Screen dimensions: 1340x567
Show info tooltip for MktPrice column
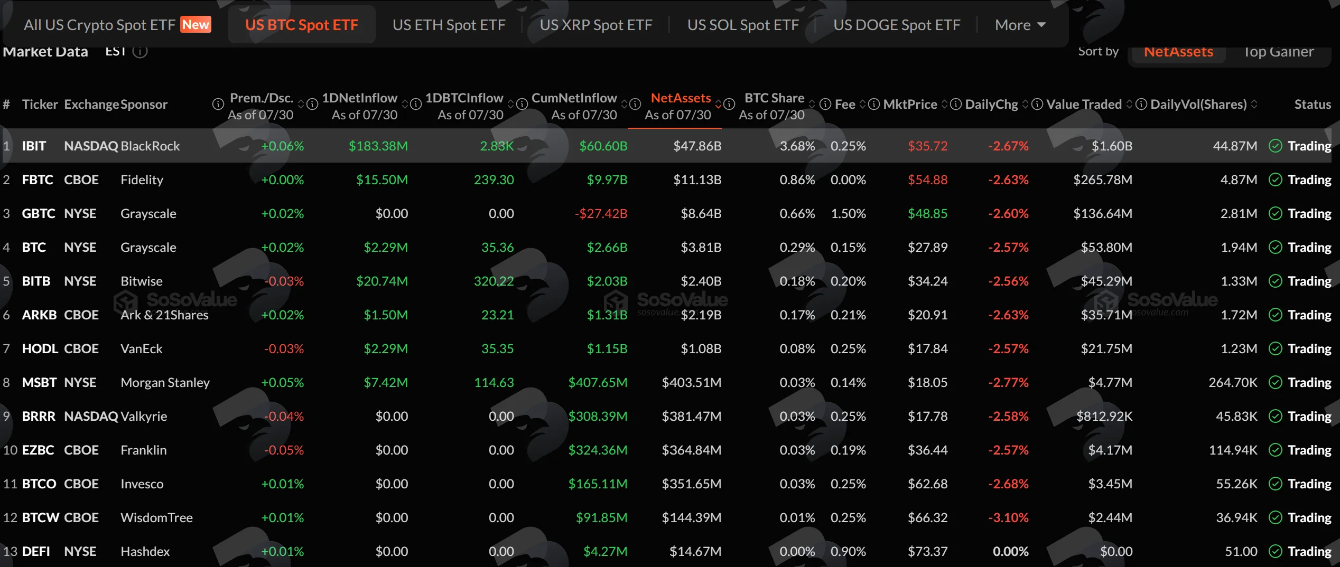pyautogui.click(x=874, y=104)
